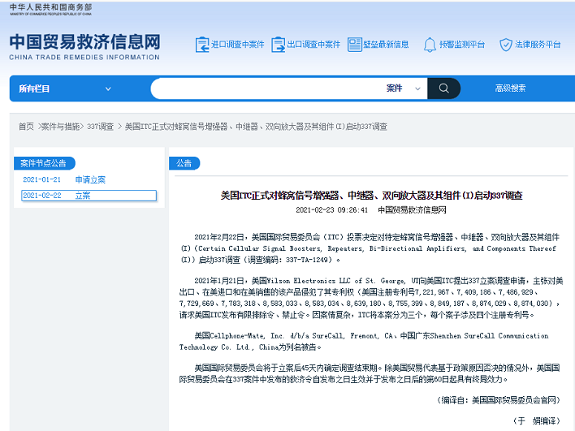Click the source line 编译自：美国国际贸易委员会官网

pyautogui.click(x=499, y=400)
